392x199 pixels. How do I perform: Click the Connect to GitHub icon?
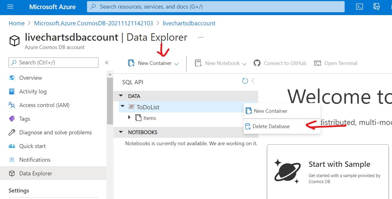257,63
